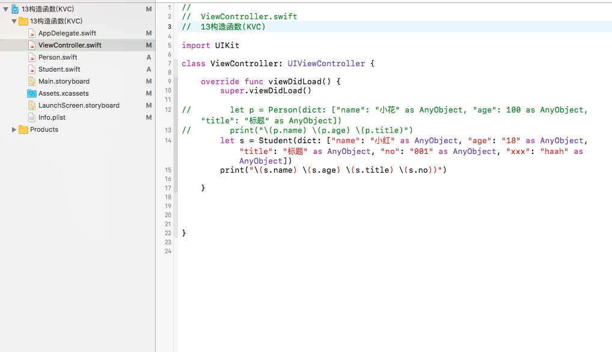Click line number 22 in the gutter

click(168, 233)
